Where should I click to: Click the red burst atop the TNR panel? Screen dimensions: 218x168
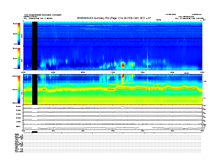click(123, 76)
